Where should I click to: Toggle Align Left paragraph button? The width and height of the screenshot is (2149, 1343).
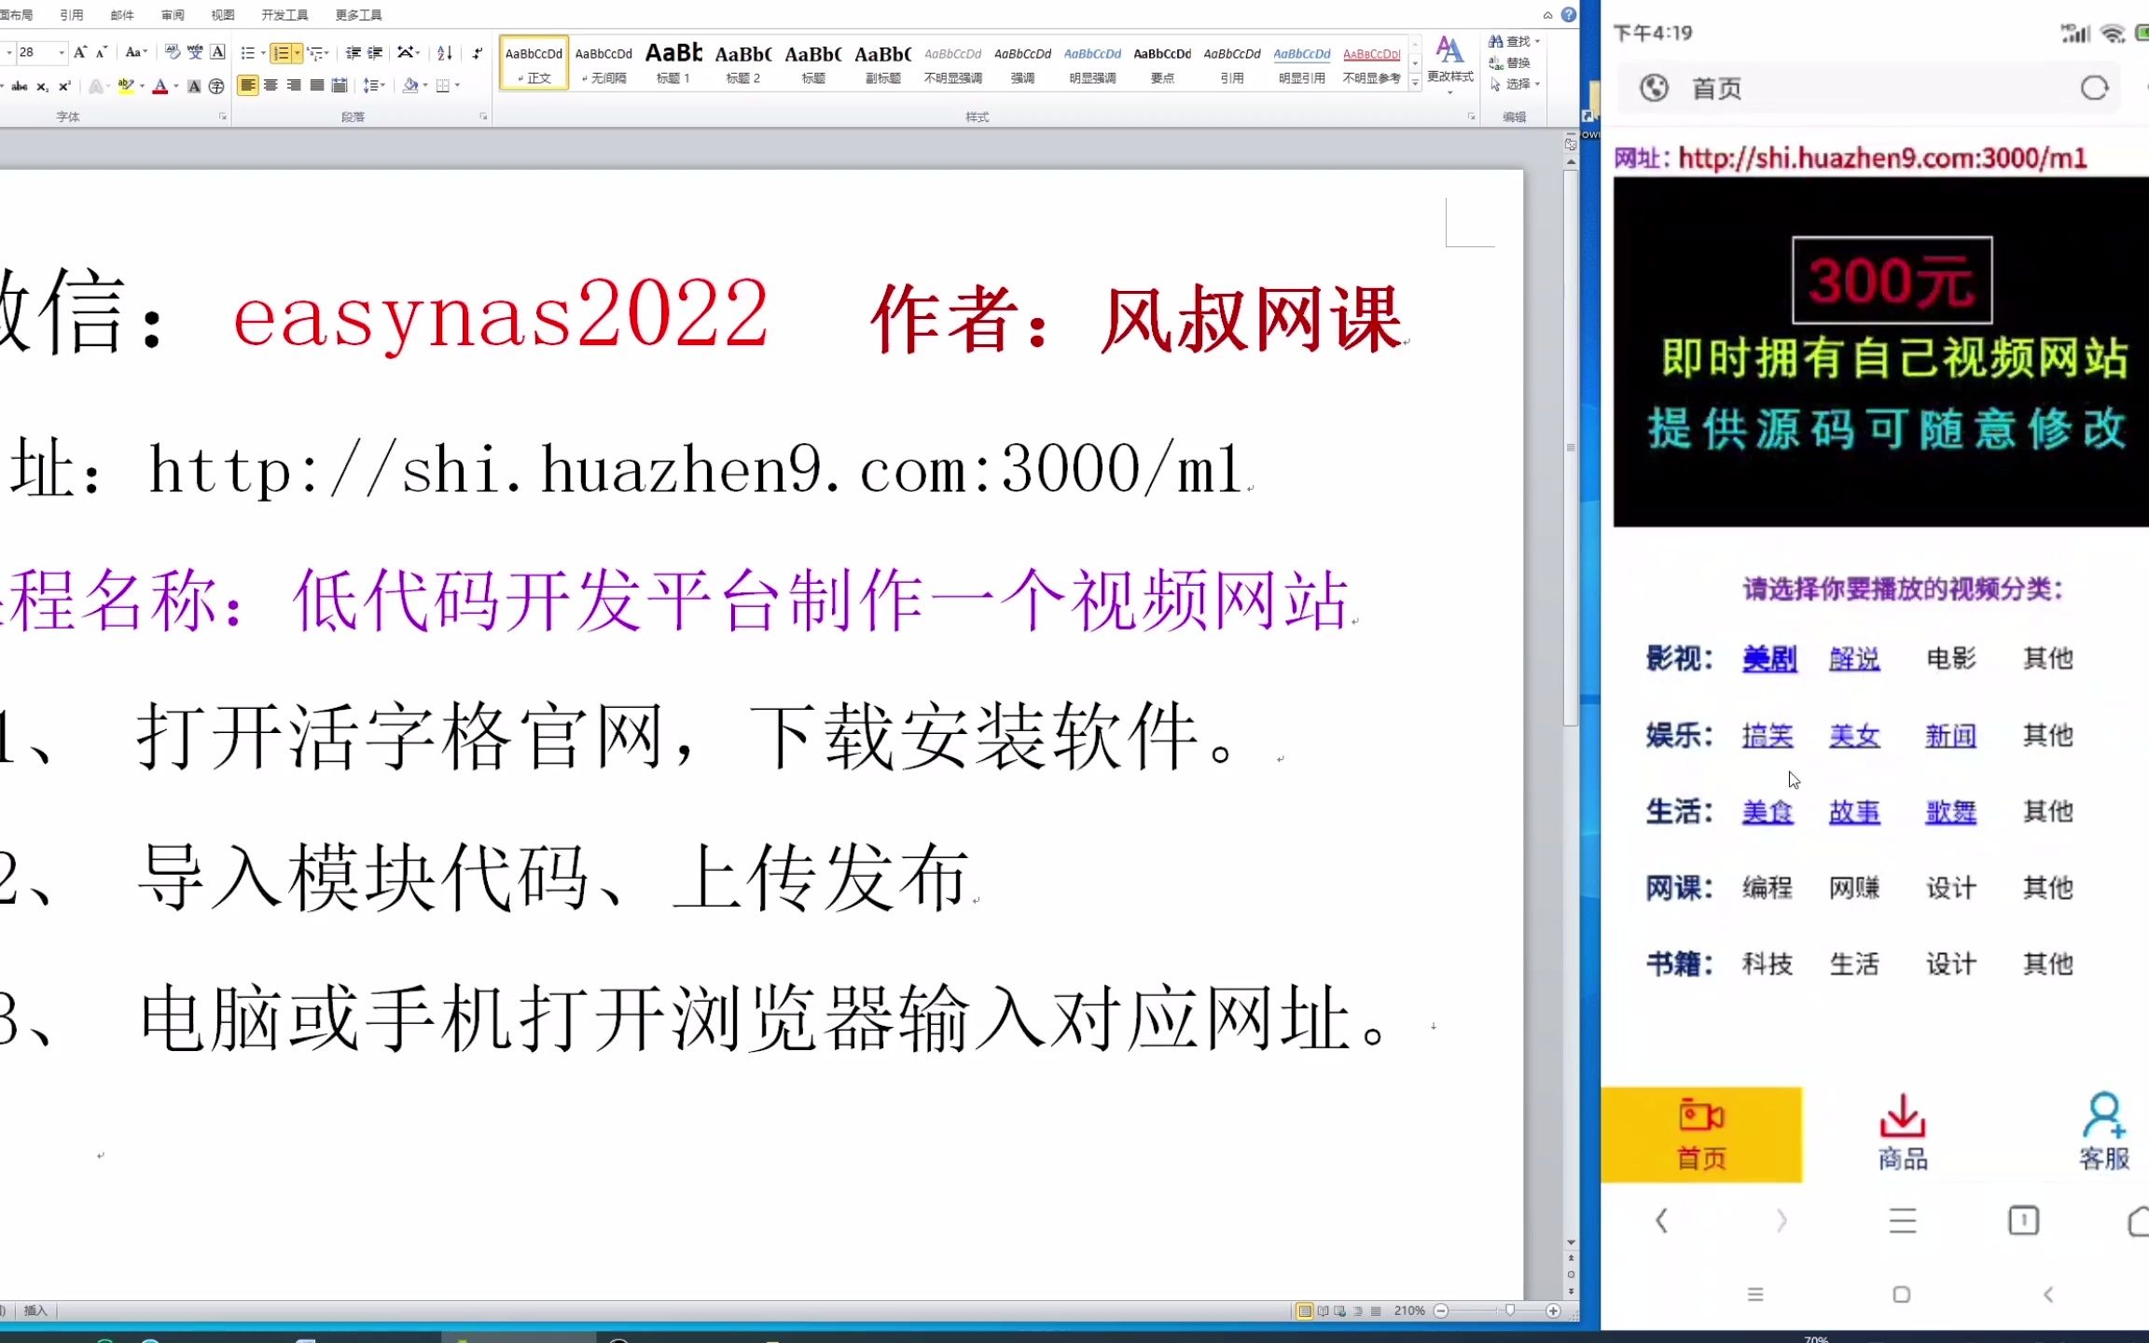(247, 86)
